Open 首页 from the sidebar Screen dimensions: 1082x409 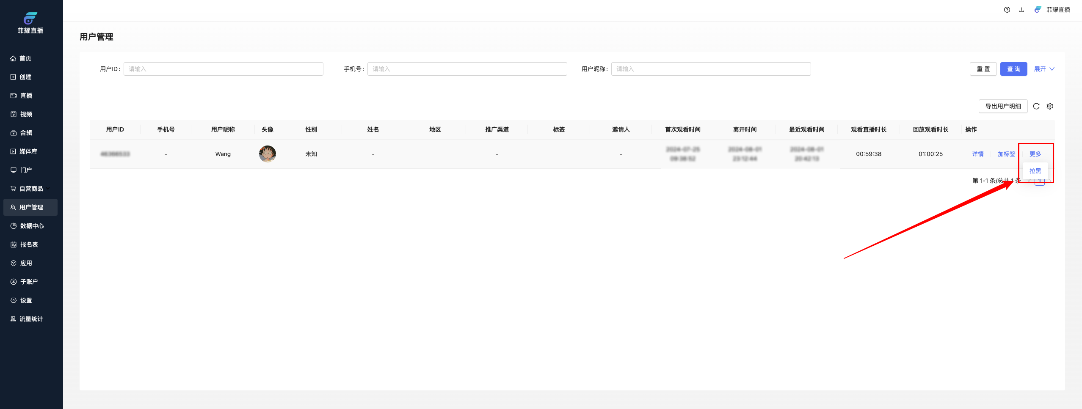point(25,58)
